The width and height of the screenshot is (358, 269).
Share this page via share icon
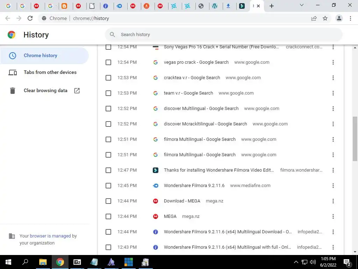point(314,18)
